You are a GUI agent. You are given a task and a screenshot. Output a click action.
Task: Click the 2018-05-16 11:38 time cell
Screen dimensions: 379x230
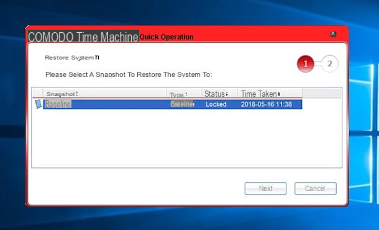coord(267,104)
